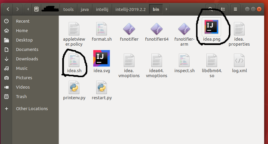Show earlier path segments with left triangle

28,9
